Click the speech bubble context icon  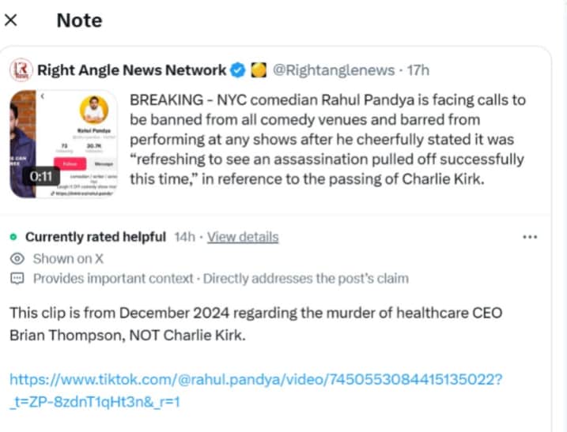point(17,279)
